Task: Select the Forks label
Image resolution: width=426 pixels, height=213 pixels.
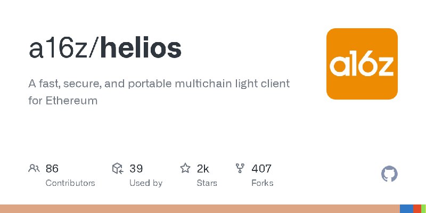Action: pos(262,183)
